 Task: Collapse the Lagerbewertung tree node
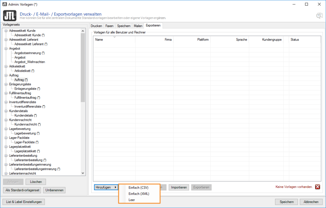click(6, 129)
